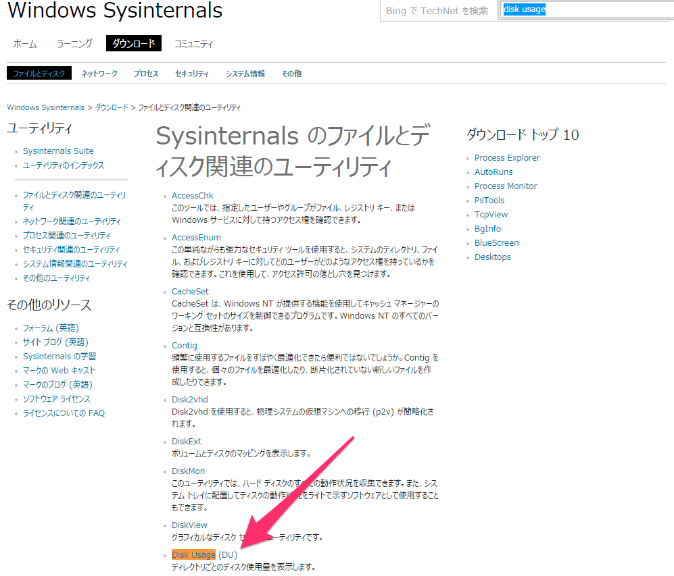Open the DiskView utility link
Viewport: 674px width, 576px height.
click(189, 525)
